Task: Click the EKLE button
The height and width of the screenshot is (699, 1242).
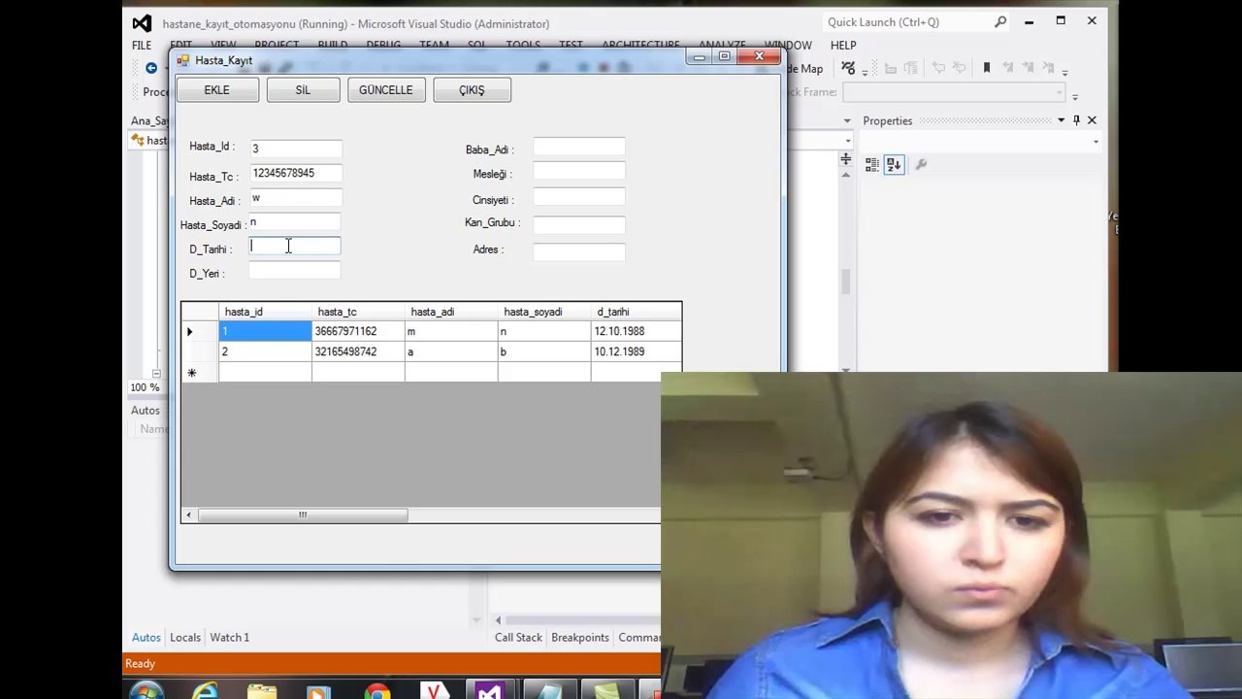Action: (x=217, y=90)
